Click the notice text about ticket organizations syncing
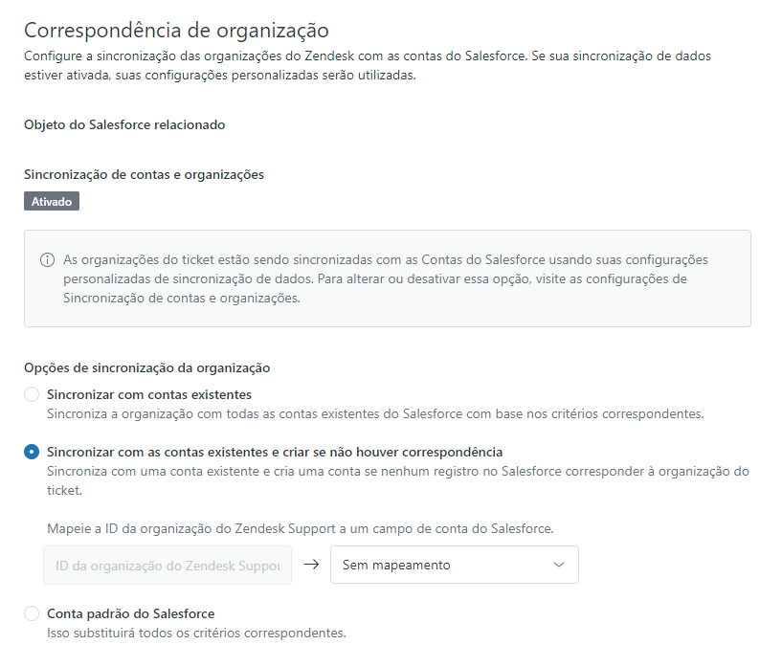This screenshot has width=782, height=667. pos(386,278)
